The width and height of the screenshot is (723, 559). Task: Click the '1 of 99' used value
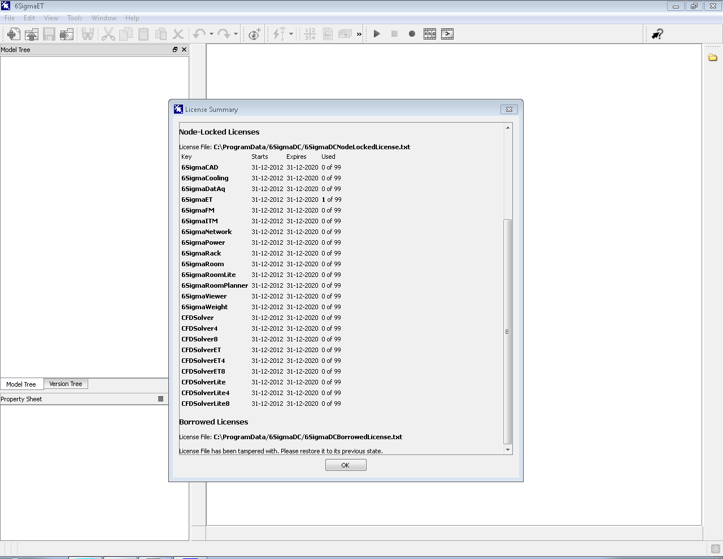click(x=332, y=200)
